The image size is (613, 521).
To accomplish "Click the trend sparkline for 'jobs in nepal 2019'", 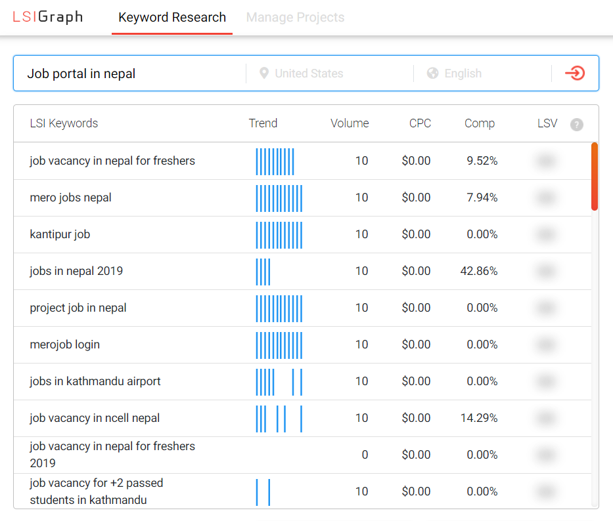I will 263,271.
